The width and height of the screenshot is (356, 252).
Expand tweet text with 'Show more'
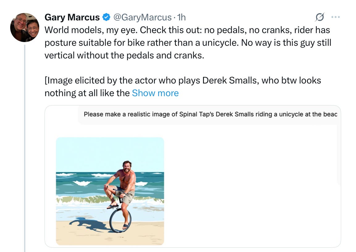point(155,93)
